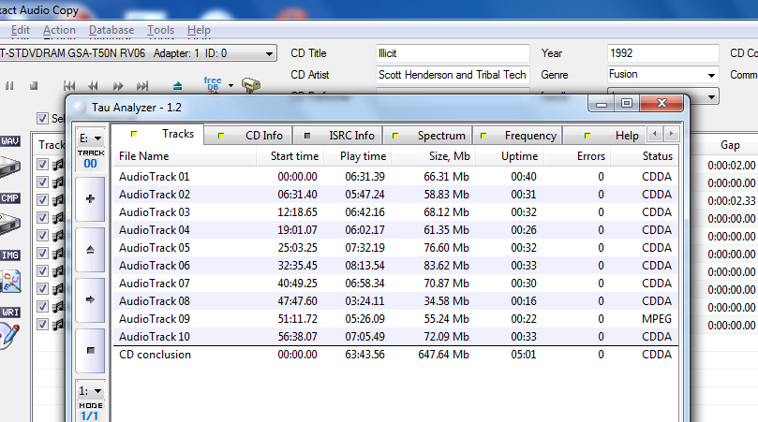Open the Action menu in EAC

pyautogui.click(x=59, y=30)
